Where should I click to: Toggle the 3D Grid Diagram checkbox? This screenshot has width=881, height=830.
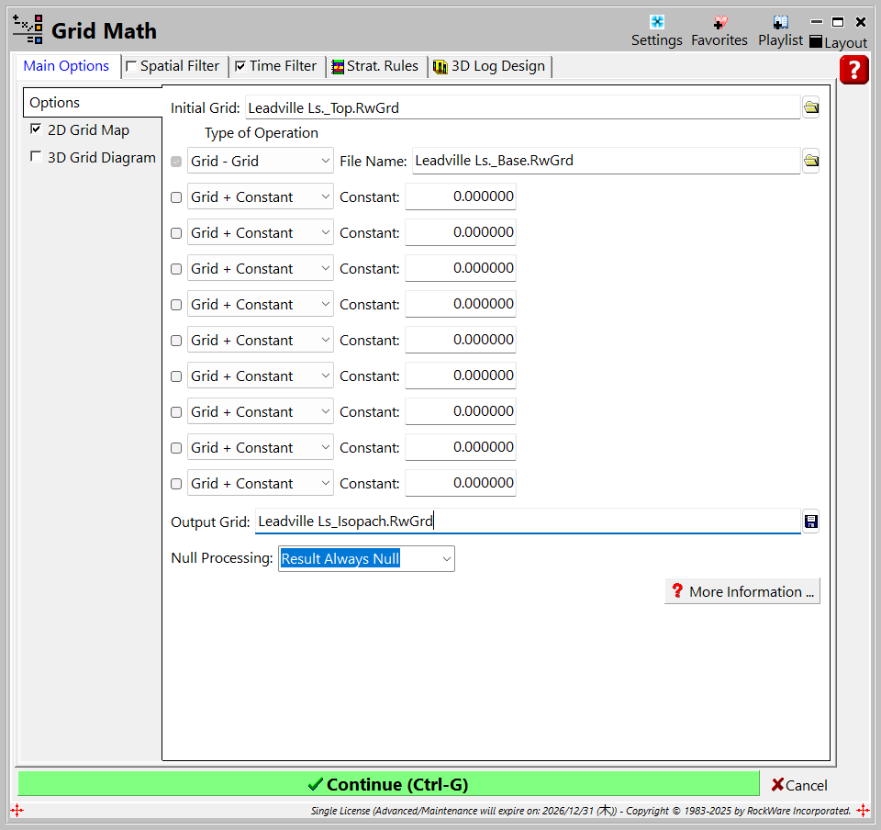tap(36, 157)
